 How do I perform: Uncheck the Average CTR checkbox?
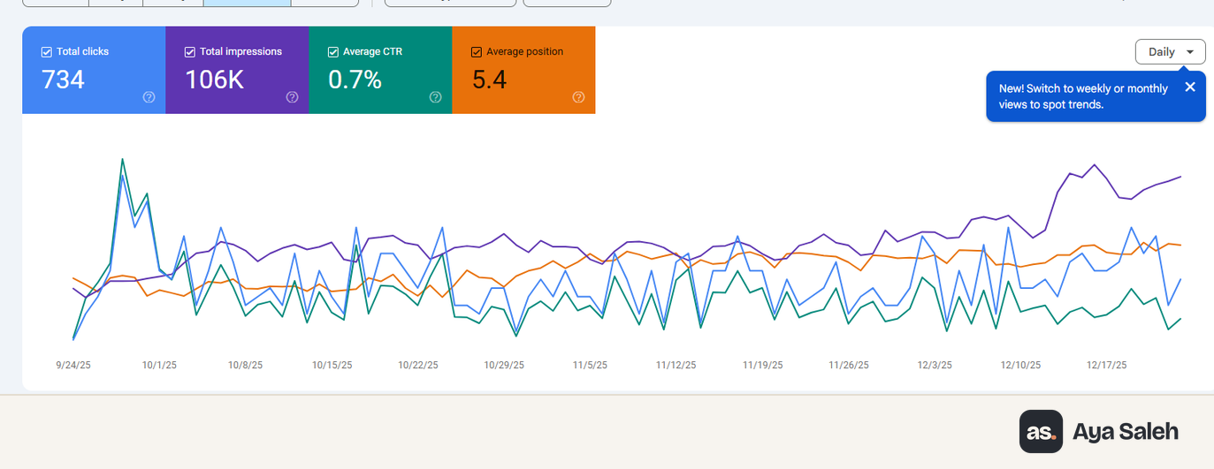(x=333, y=52)
